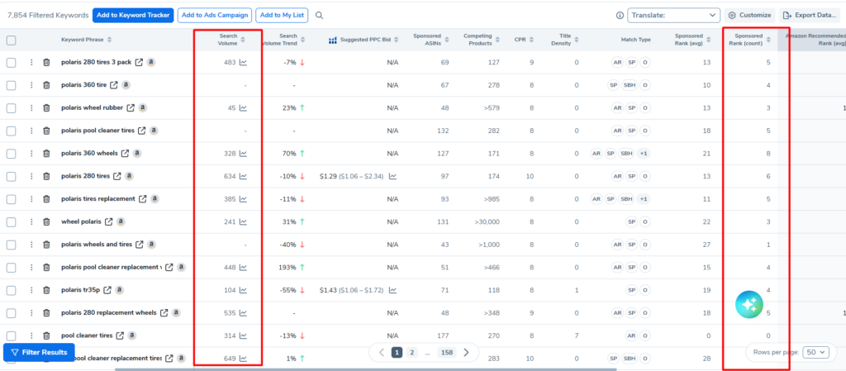
Task: Click Amazon icon for polaris wheel rubber
Action: [142, 108]
